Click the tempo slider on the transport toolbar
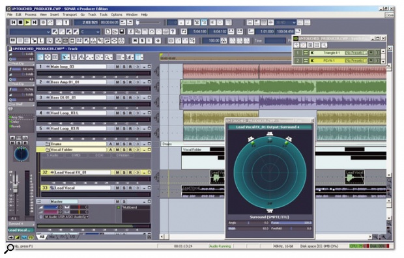The height and width of the screenshot is (258, 404). coord(137,22)
